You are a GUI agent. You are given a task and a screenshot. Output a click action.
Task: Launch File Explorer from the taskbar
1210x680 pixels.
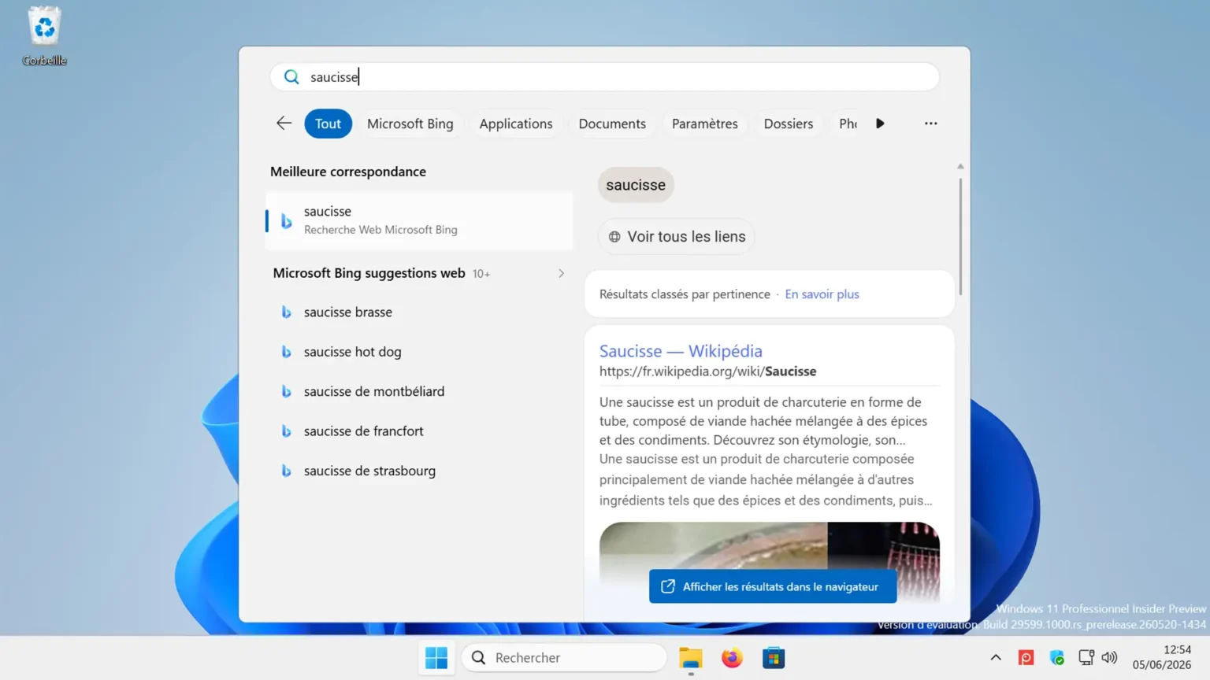coord(691,658)
